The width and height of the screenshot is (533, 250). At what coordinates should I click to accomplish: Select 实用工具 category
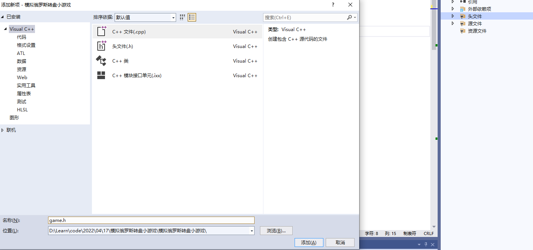(x=26, y=86)
